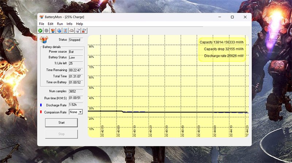Click the 10% label on the graph axis
The width and height of the screenshot is (292, 163).
point(91,129)
